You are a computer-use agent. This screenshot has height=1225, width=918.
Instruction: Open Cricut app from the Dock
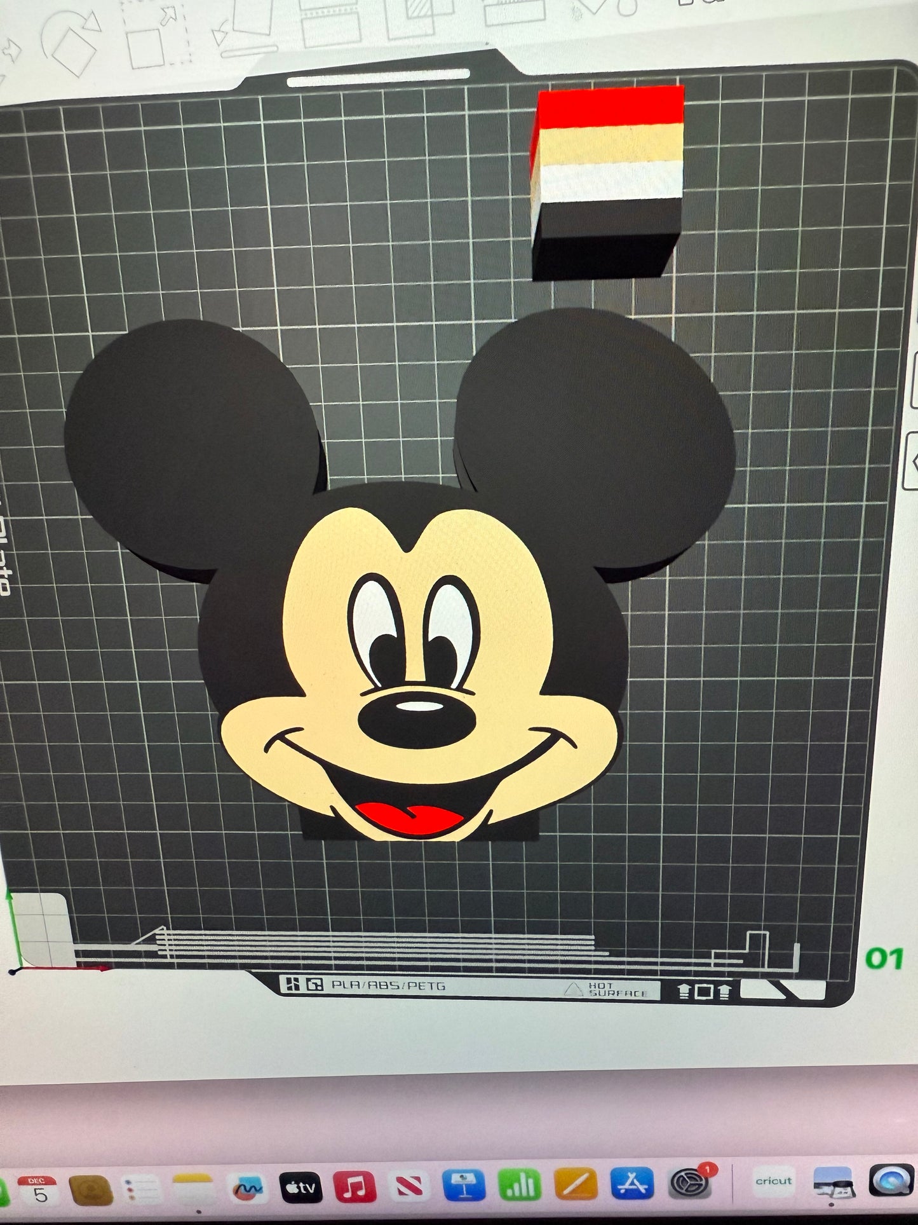pyautogui.click(x=773, y=1182)
